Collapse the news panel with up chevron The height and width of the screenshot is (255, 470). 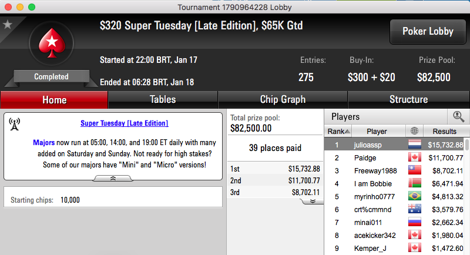113,178
